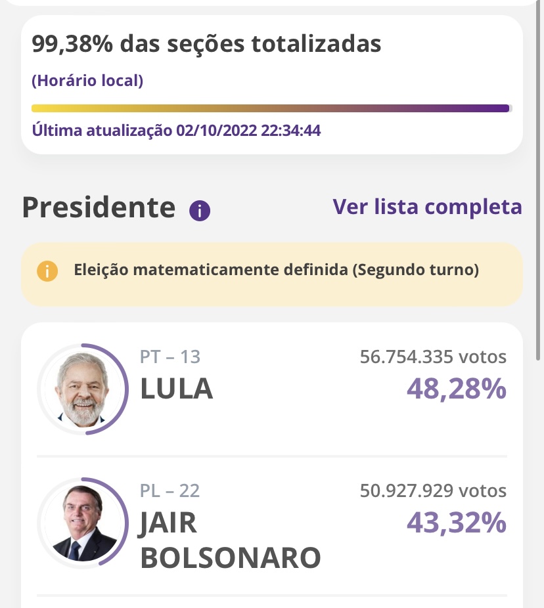The width and height of the screenshot is (544, 608).
Task: Click the PT – 13 party label
Action: point(170,357)
